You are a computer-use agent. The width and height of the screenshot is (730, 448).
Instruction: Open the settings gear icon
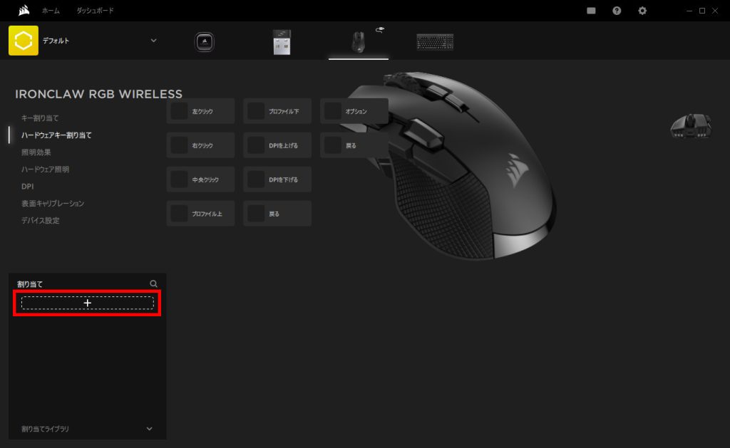pos(642,11)
